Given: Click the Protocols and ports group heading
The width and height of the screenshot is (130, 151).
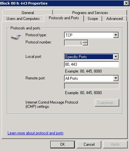Looking at the screenshot, I should 25,28.
